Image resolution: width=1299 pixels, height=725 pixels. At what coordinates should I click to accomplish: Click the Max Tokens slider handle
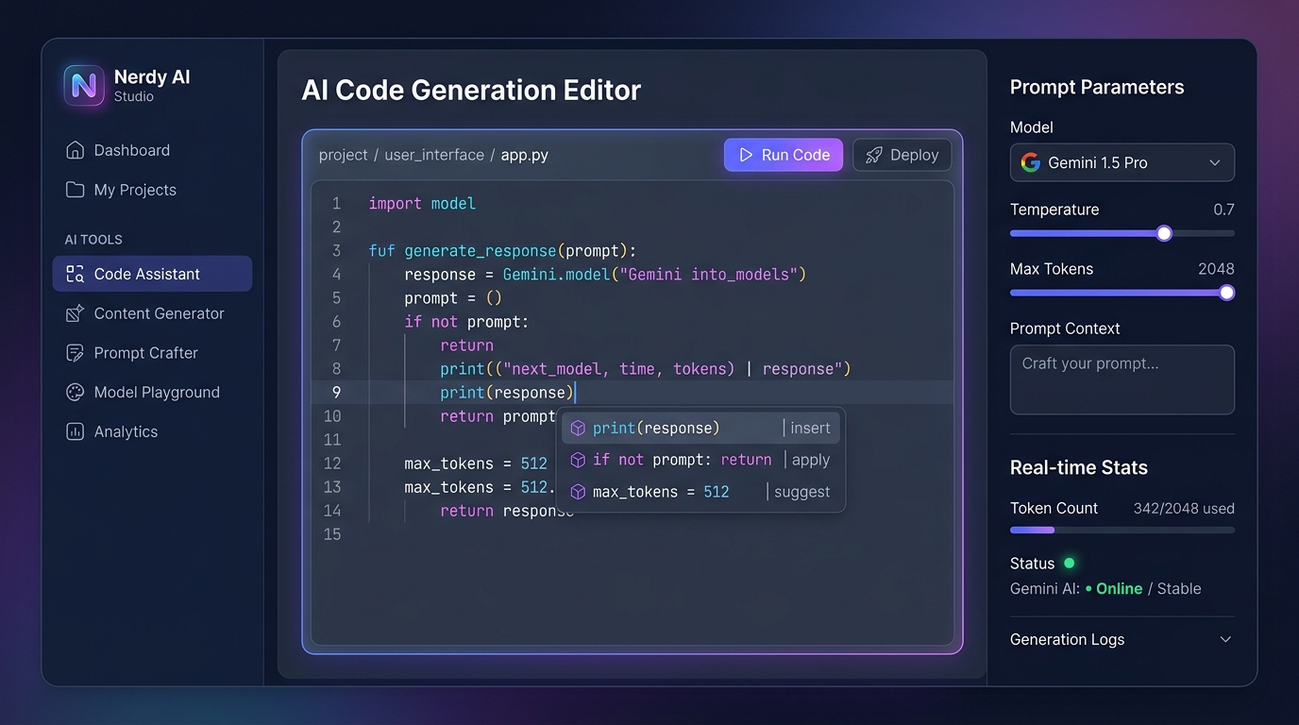click(1226, 293)
